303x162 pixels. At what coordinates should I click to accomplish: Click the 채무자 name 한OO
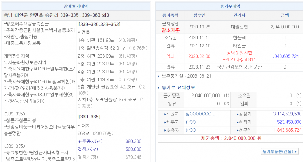pos(191,122)
